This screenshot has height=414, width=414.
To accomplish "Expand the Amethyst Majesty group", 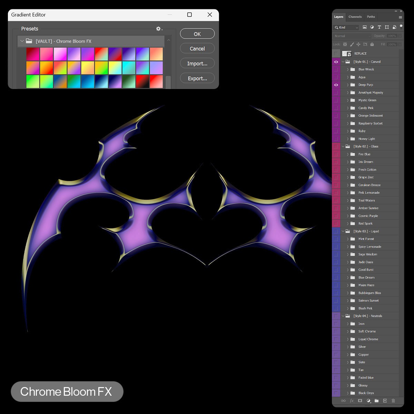I will [x=348, y=92].
